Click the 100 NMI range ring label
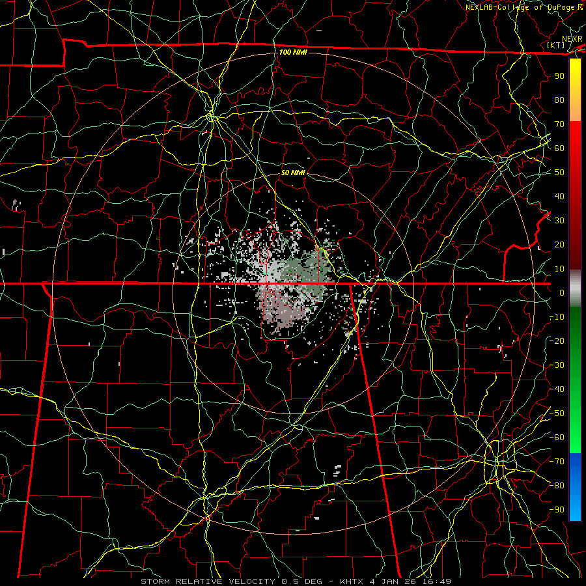This screenshot has height=586, width=586. pos(293,52)
